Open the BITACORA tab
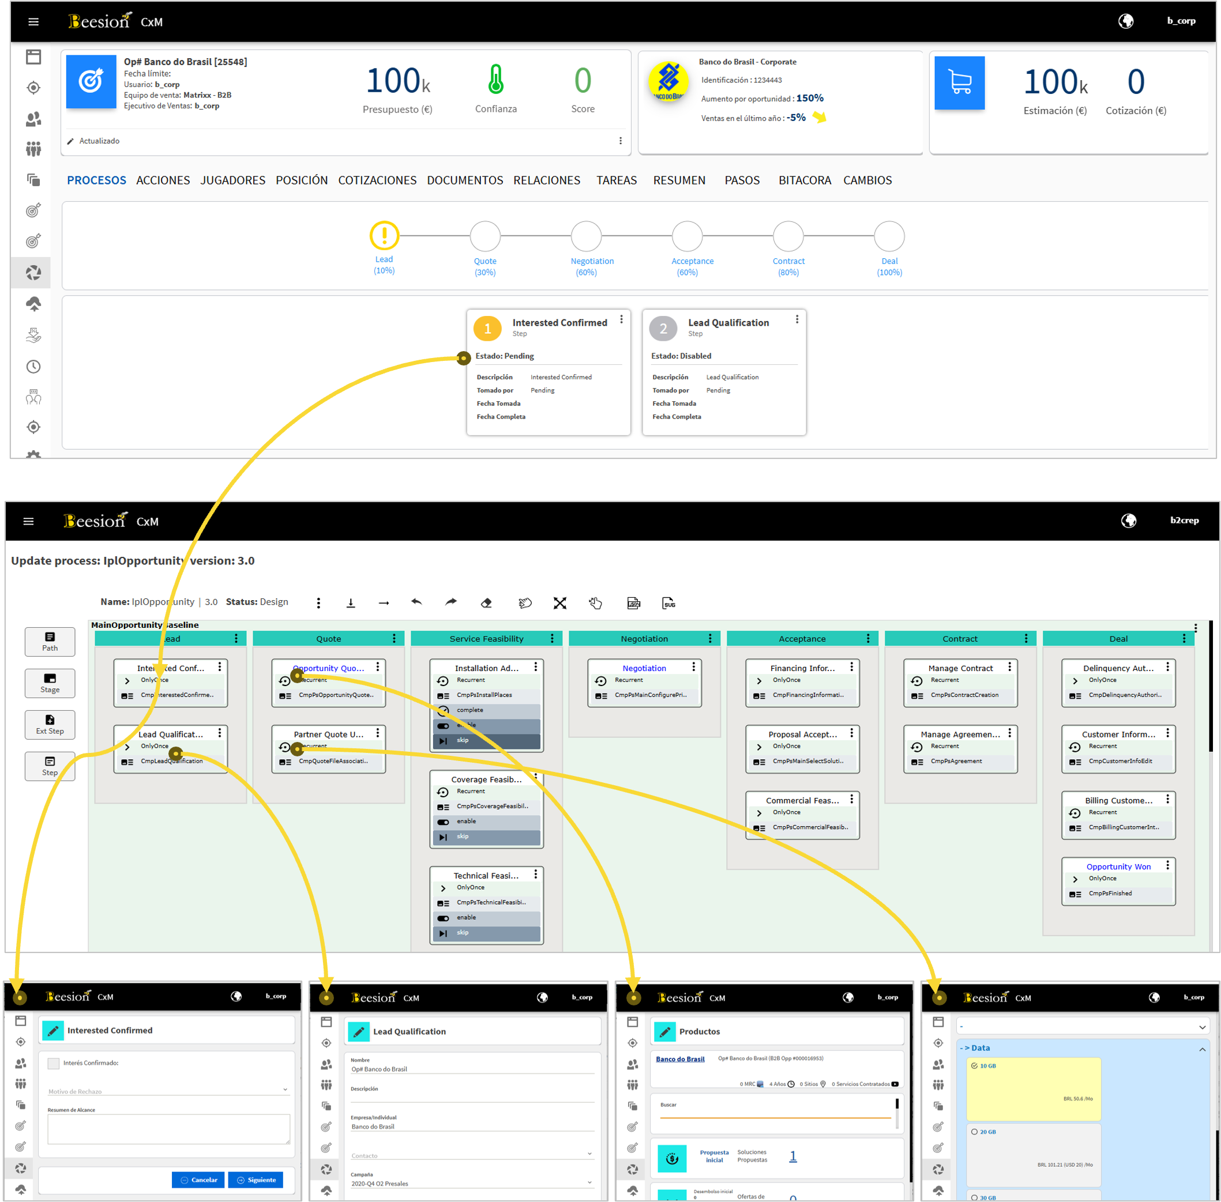1221x1202 pixels. point(804,180)
